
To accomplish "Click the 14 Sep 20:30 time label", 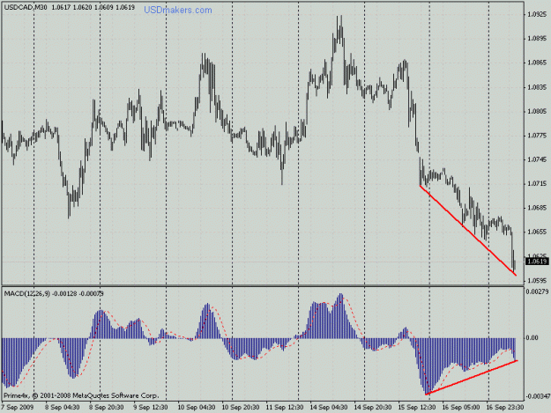I will [373, 407].
